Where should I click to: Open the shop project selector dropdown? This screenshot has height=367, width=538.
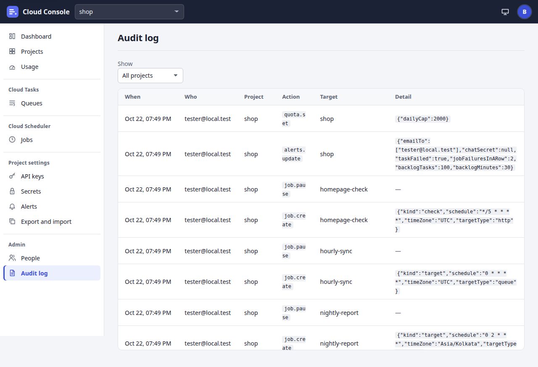coord(129,12)
